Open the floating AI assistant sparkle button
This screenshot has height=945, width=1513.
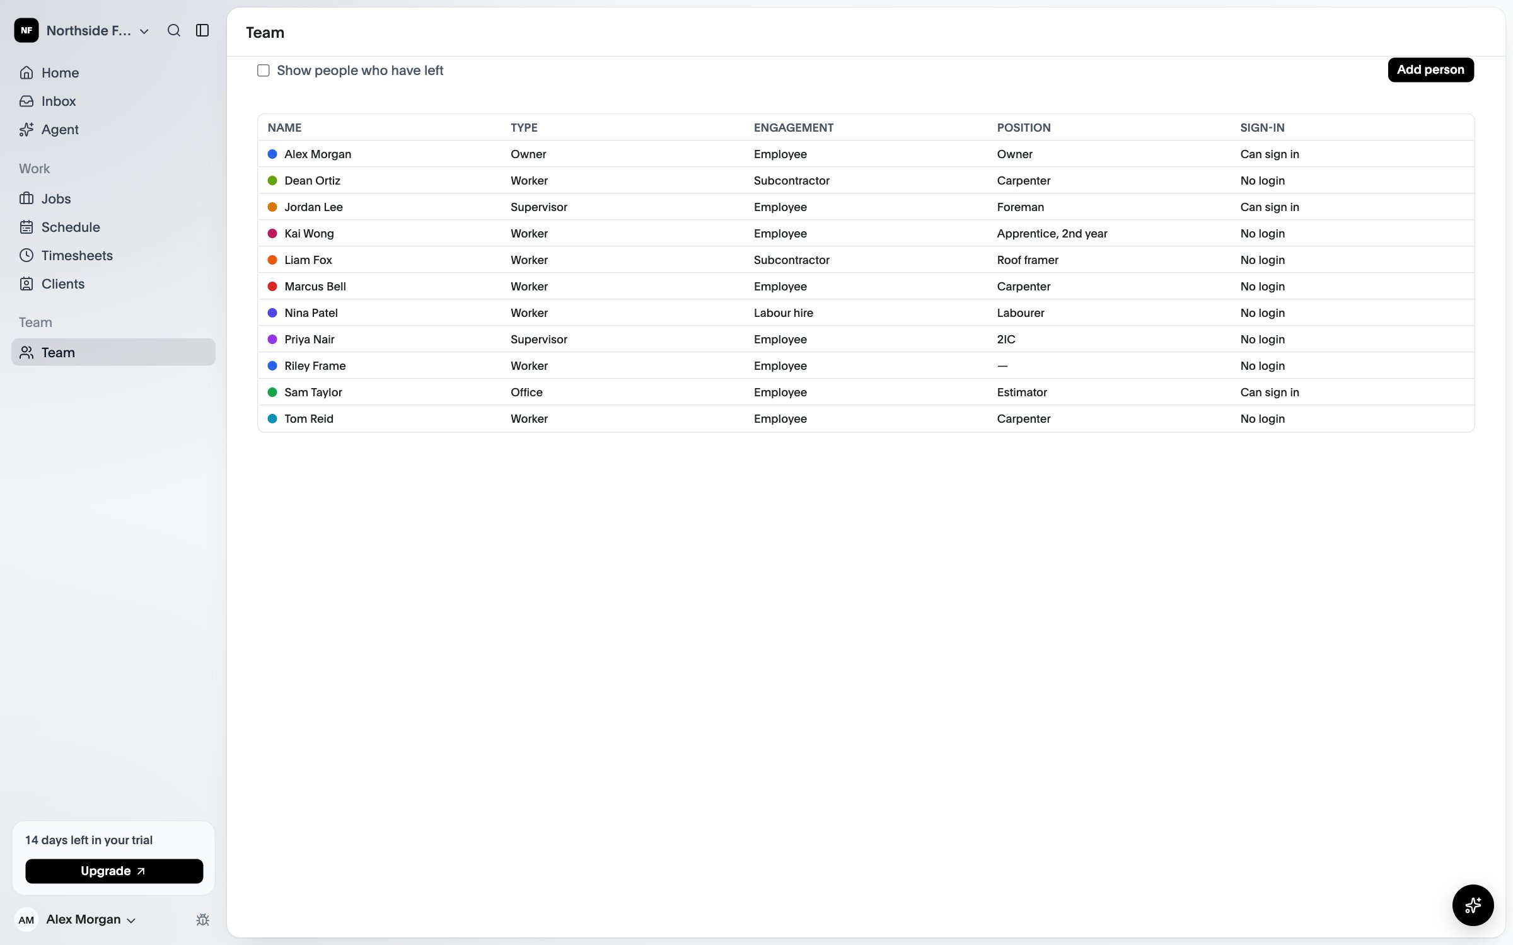1473,905
